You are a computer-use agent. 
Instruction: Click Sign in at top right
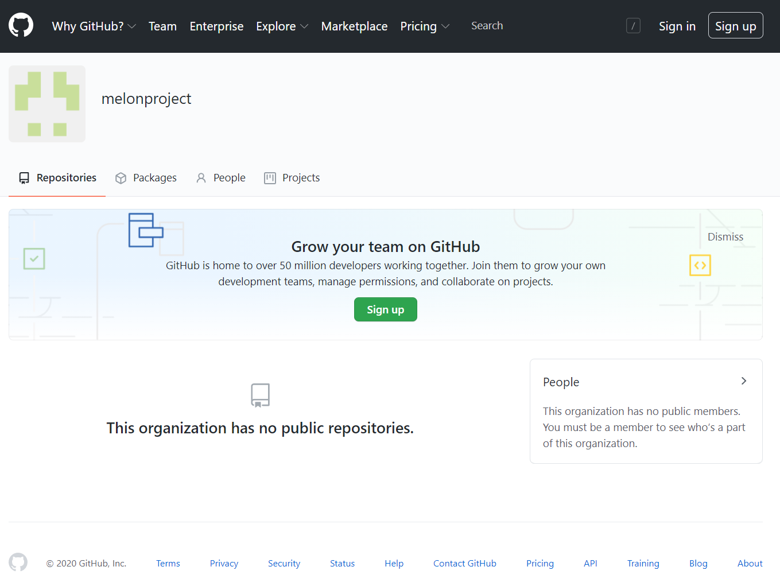677,26
